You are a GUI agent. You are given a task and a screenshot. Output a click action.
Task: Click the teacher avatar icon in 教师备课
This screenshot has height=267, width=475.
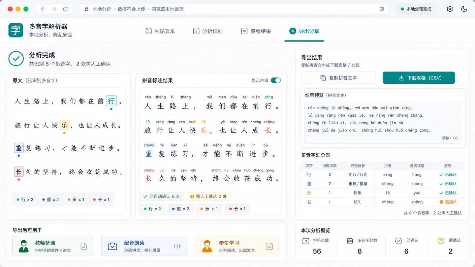tap(23, 246)
